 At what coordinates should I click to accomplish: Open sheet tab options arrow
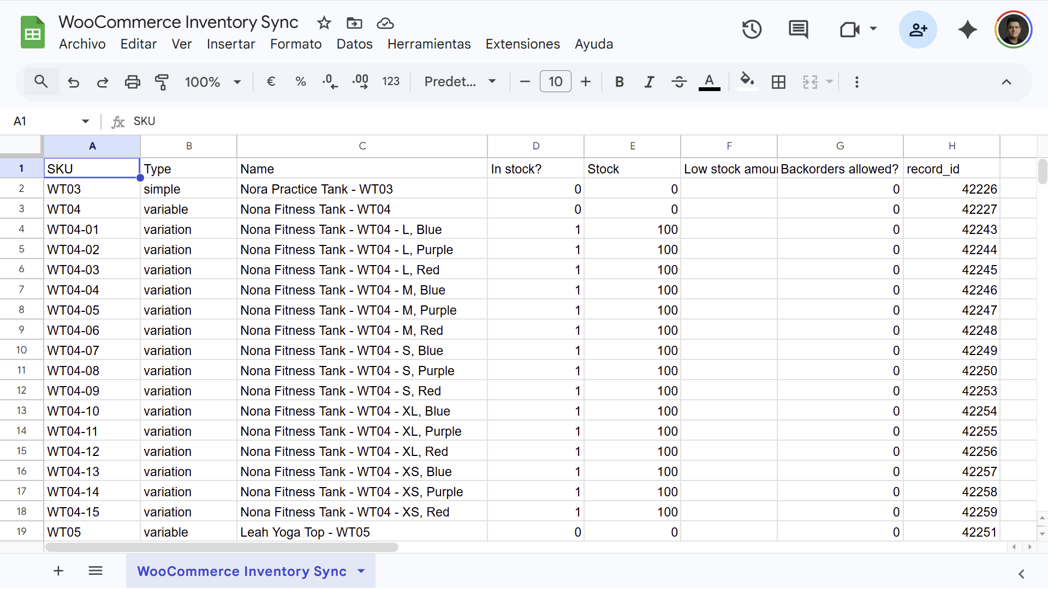click(x=361, y=571)
